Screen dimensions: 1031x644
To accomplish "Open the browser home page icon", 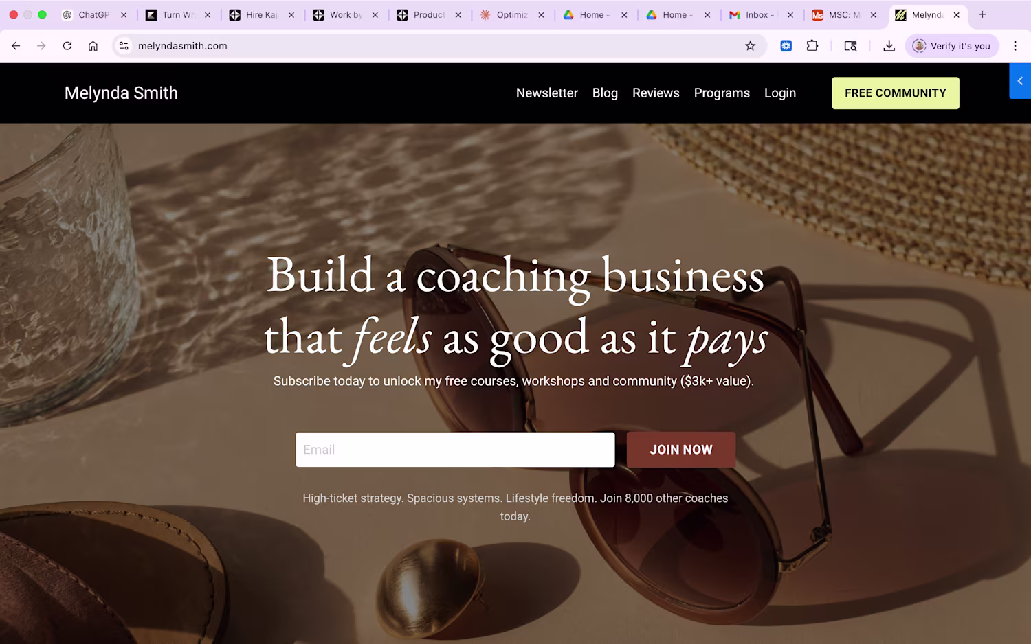I will 93,46.
